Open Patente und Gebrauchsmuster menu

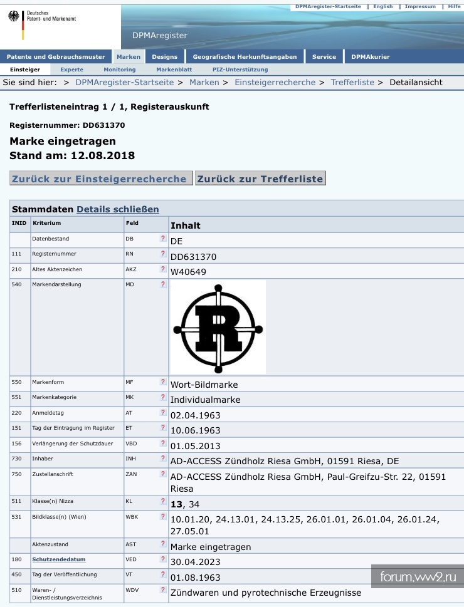pyautogui.click(x=56, y=56)
